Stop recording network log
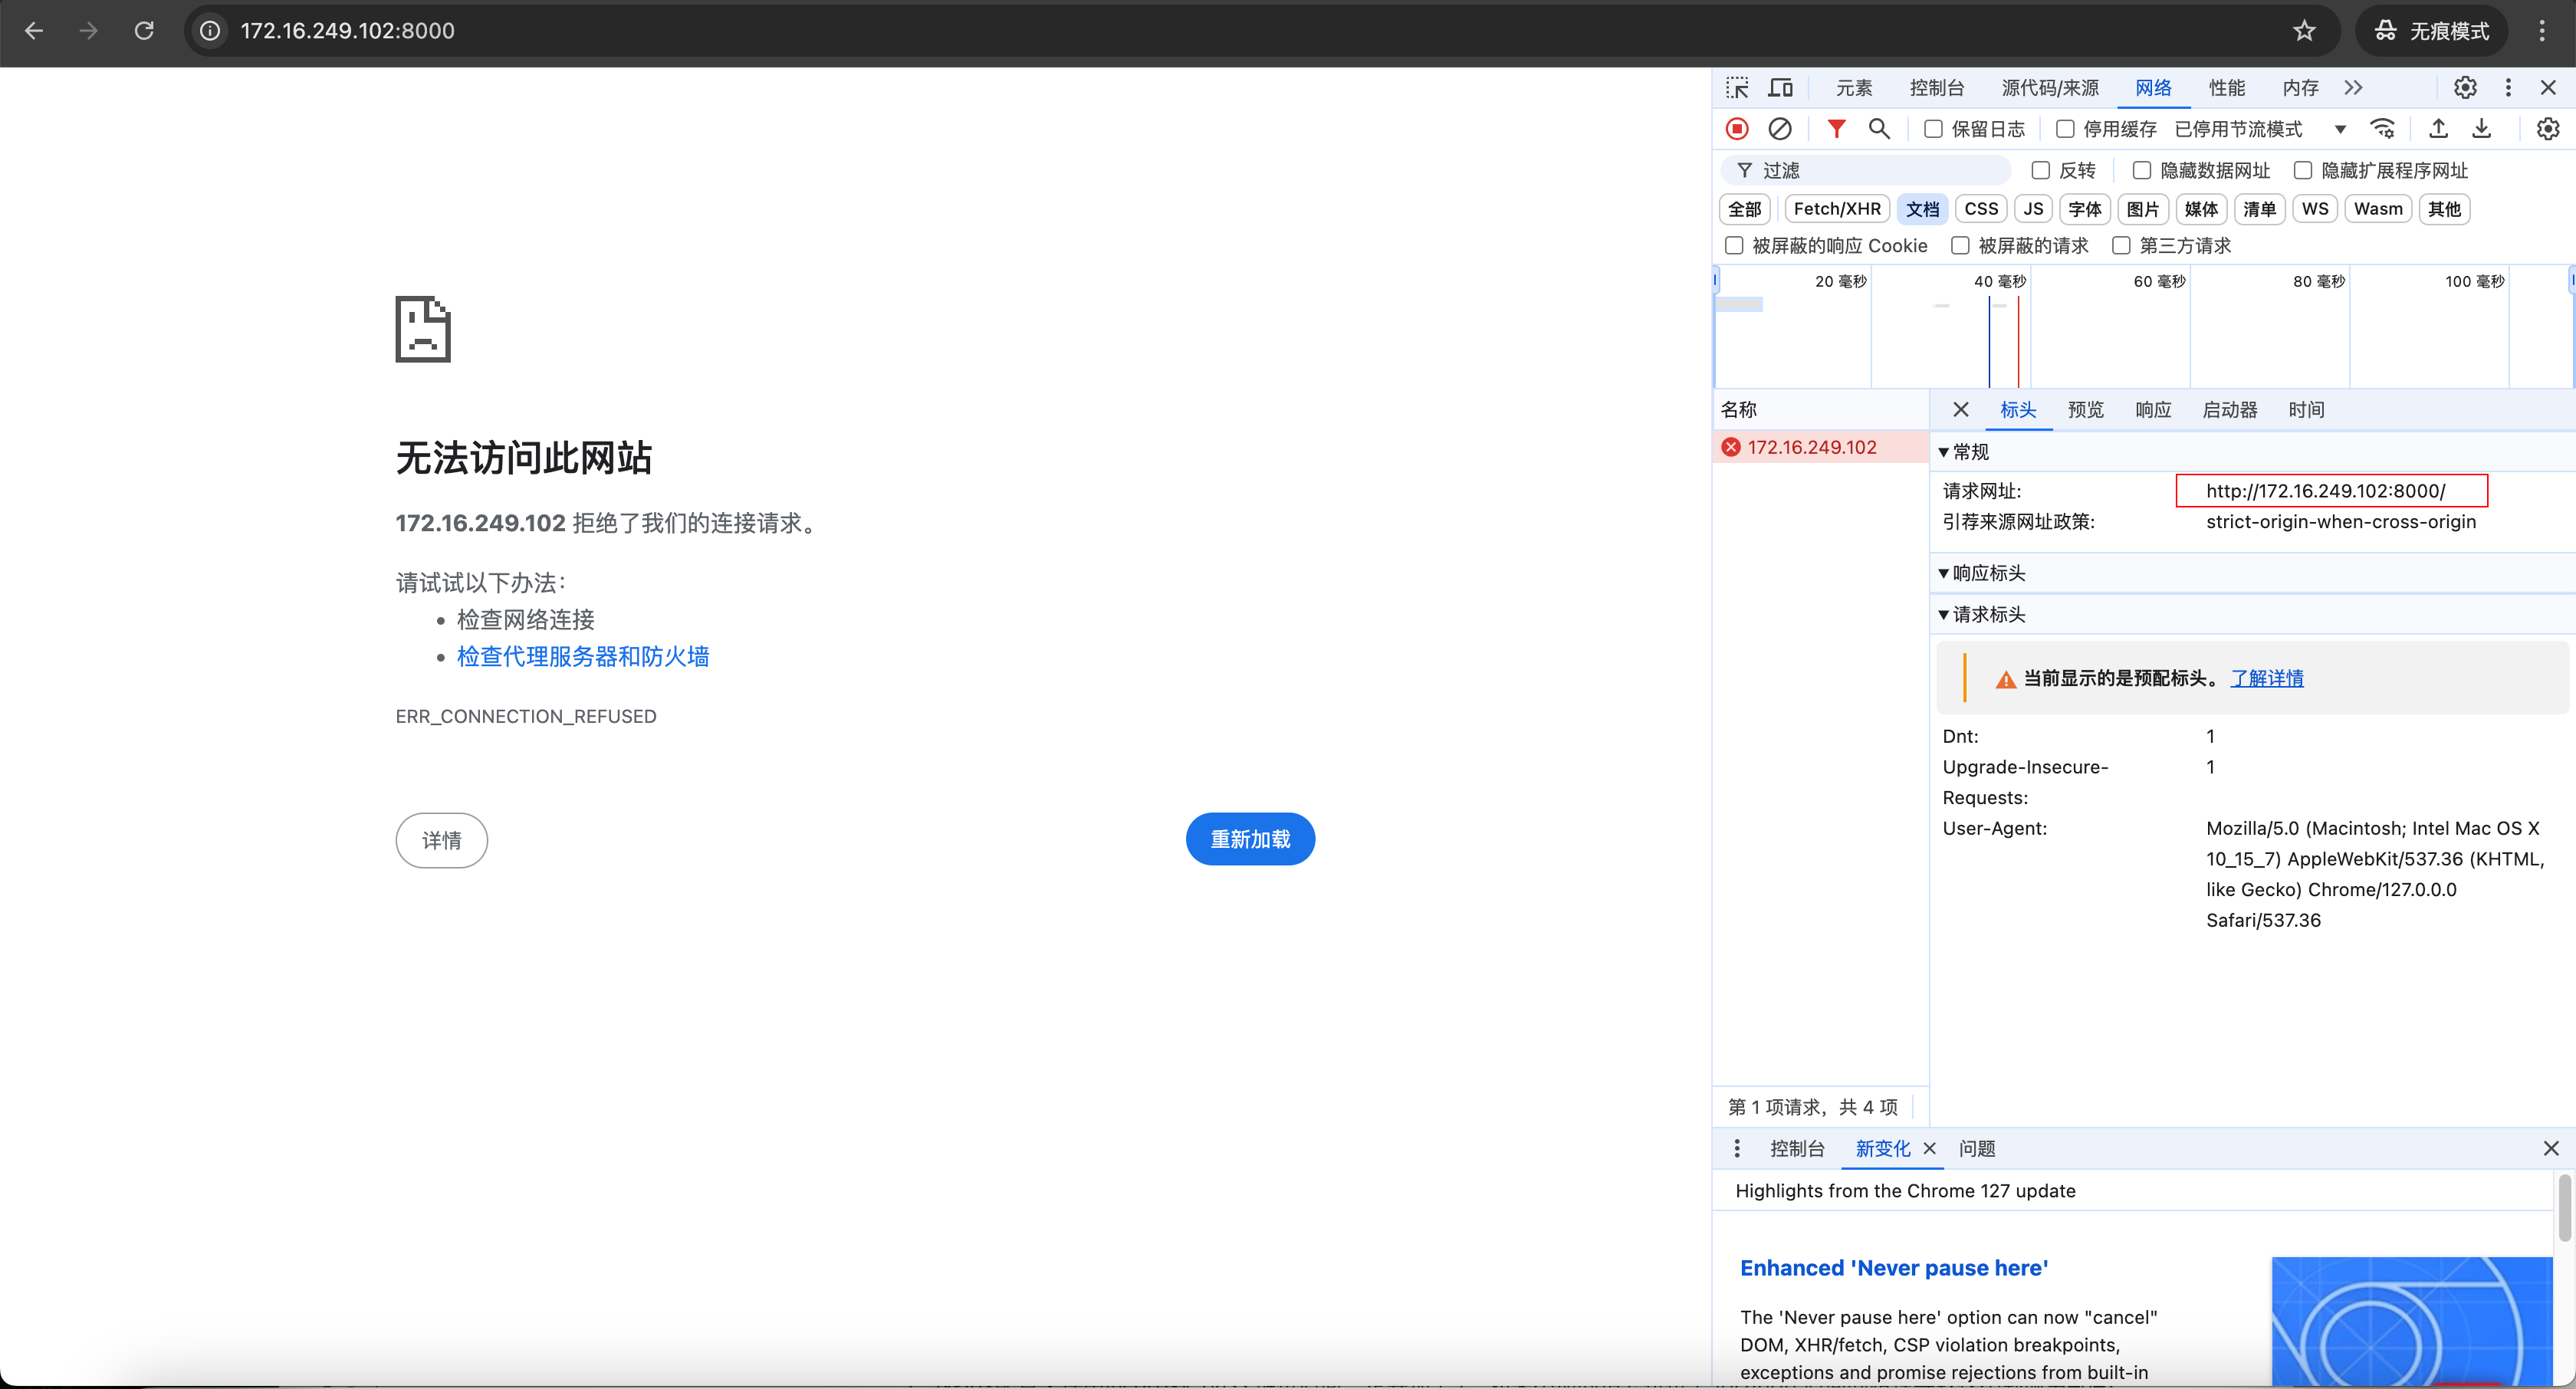Screen dimensions: 2576x1389 [1737, 129]
